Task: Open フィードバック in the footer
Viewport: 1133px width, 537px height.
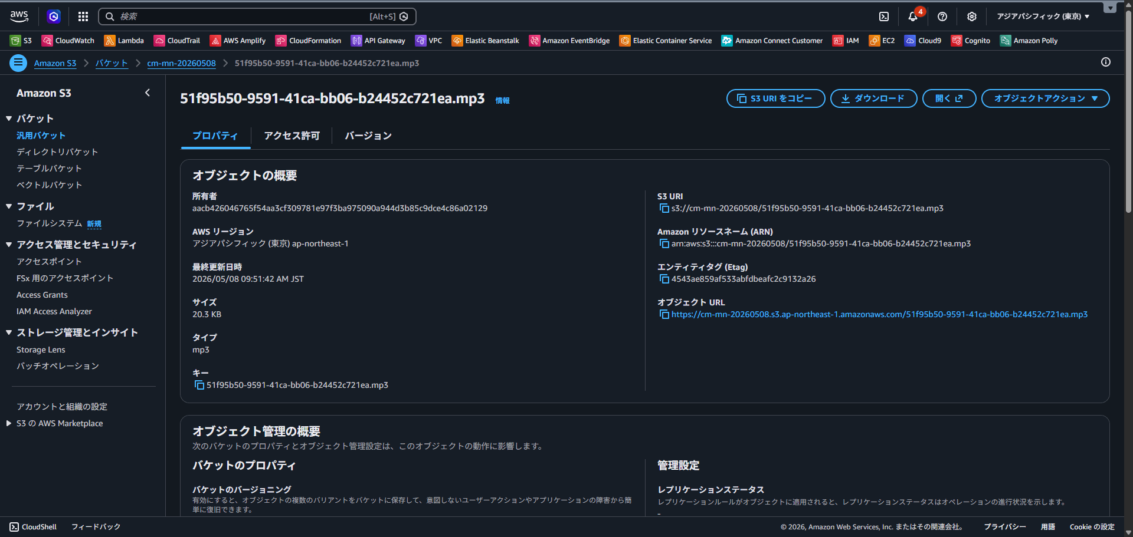Action: (x=96, y=527)
